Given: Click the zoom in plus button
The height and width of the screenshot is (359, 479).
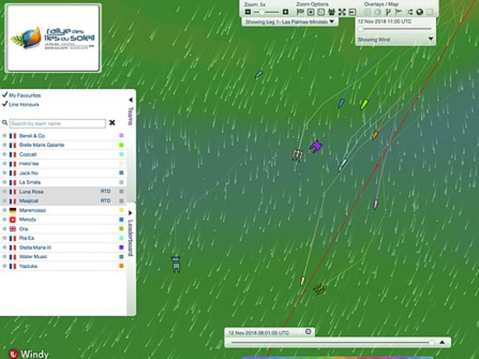Looking at the screenshot, I should 285,12.
